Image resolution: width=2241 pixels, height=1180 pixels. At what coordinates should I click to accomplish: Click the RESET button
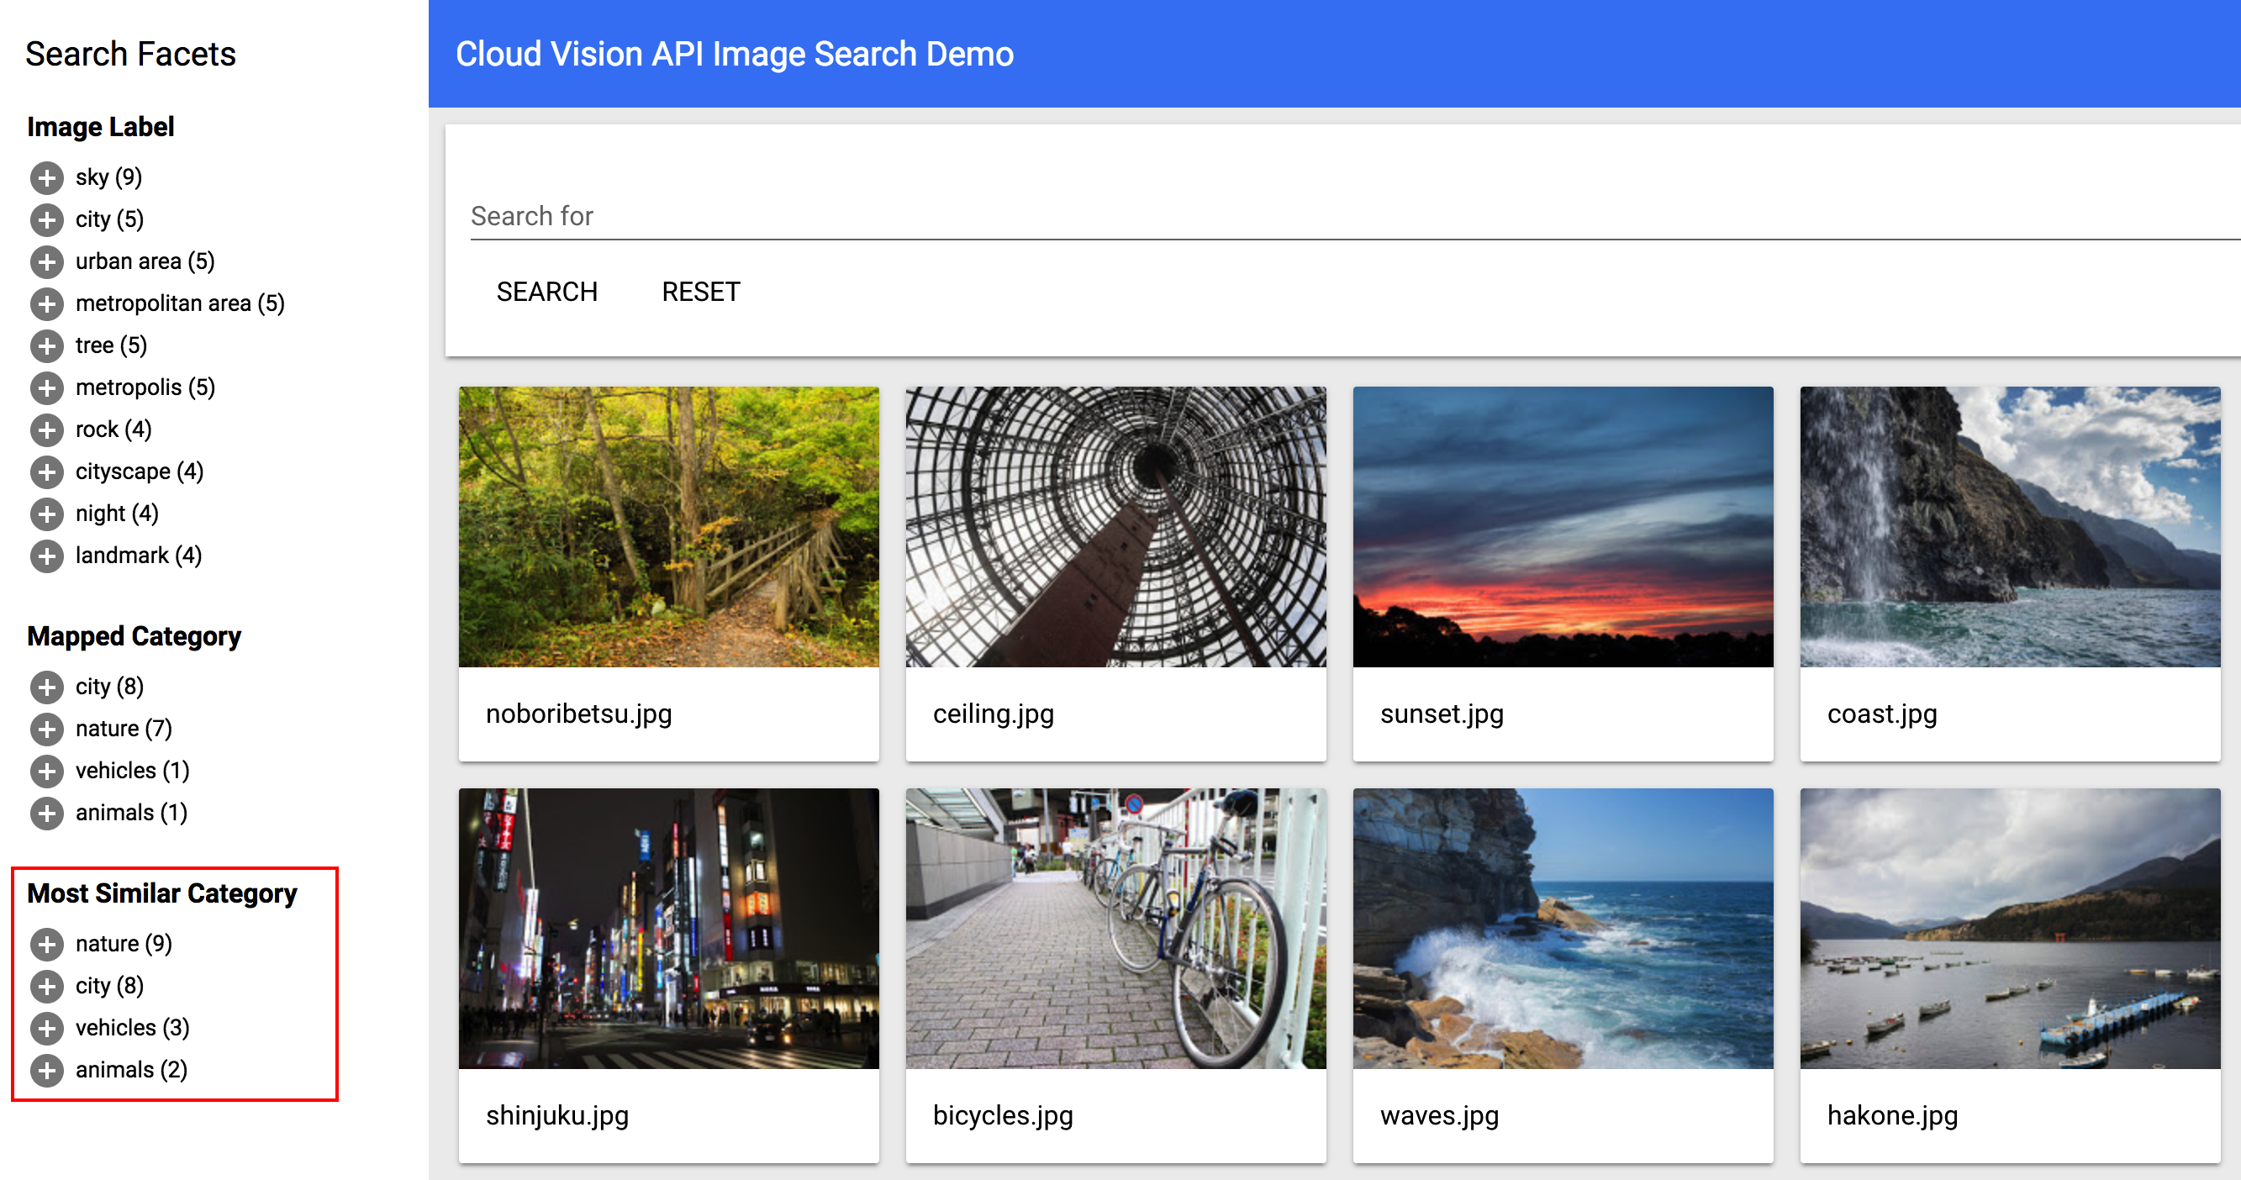701,292
